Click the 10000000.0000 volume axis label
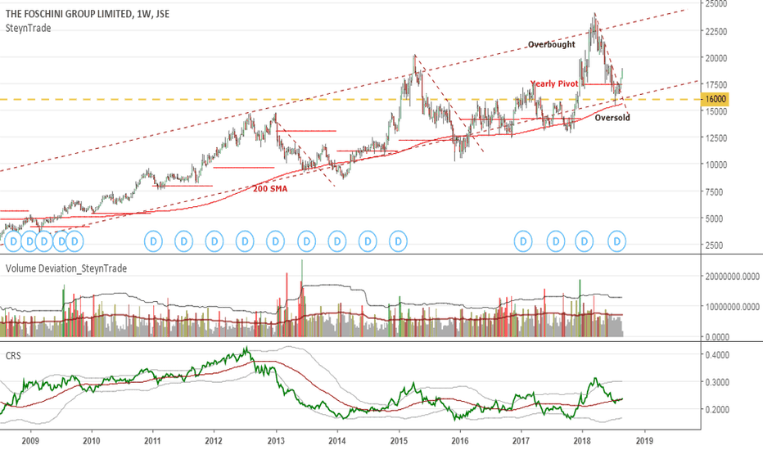The image size is (763, 450). click(733, 307)
